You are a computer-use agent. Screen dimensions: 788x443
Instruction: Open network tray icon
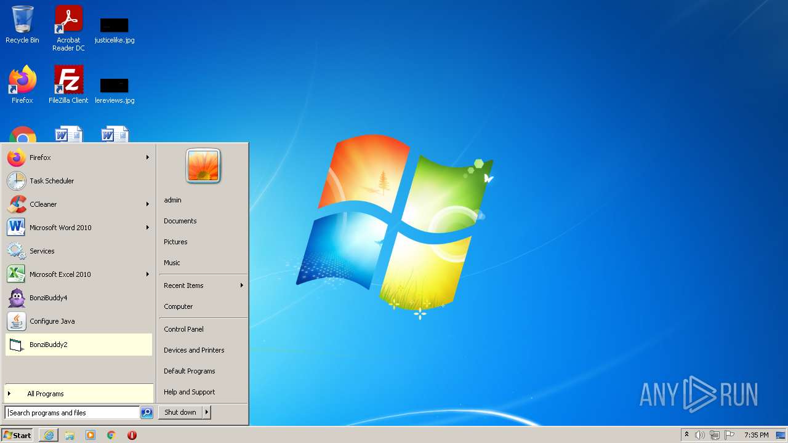pyautogui.click(x=715, y=435)
